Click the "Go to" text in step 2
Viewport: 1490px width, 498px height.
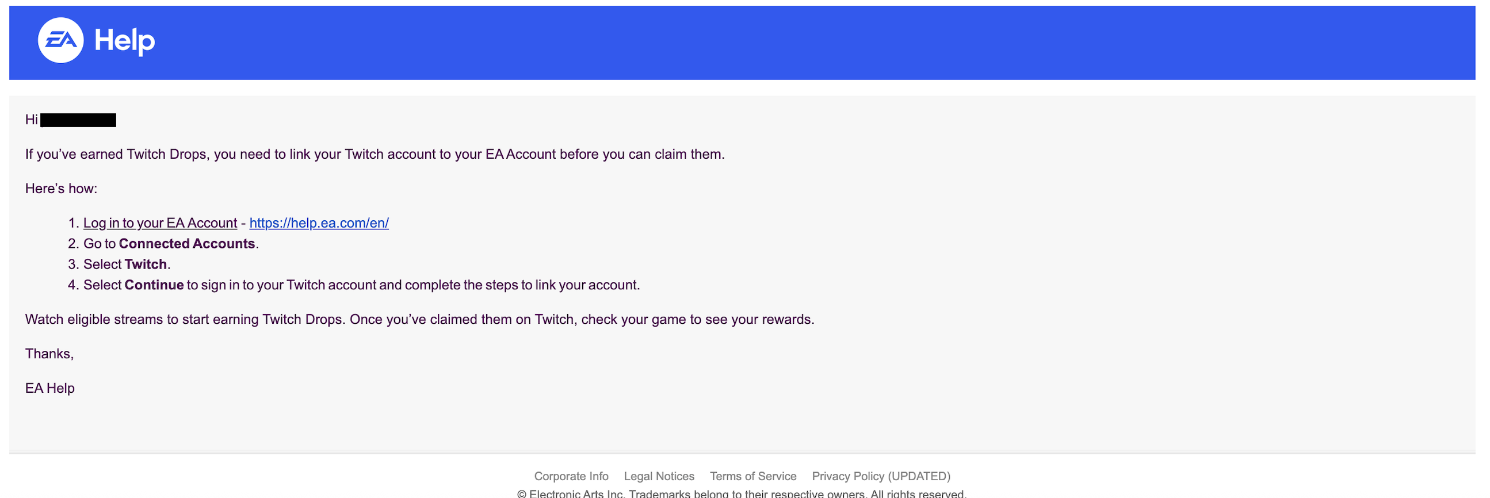100,243
